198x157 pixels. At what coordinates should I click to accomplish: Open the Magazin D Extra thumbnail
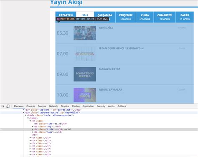pyautogui.click(x=85, y=74)
